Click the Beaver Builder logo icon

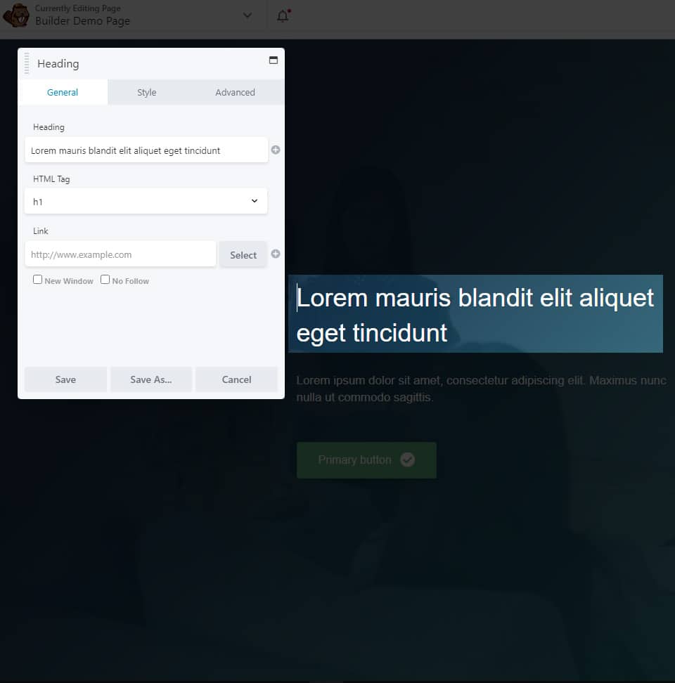[16, 15]
